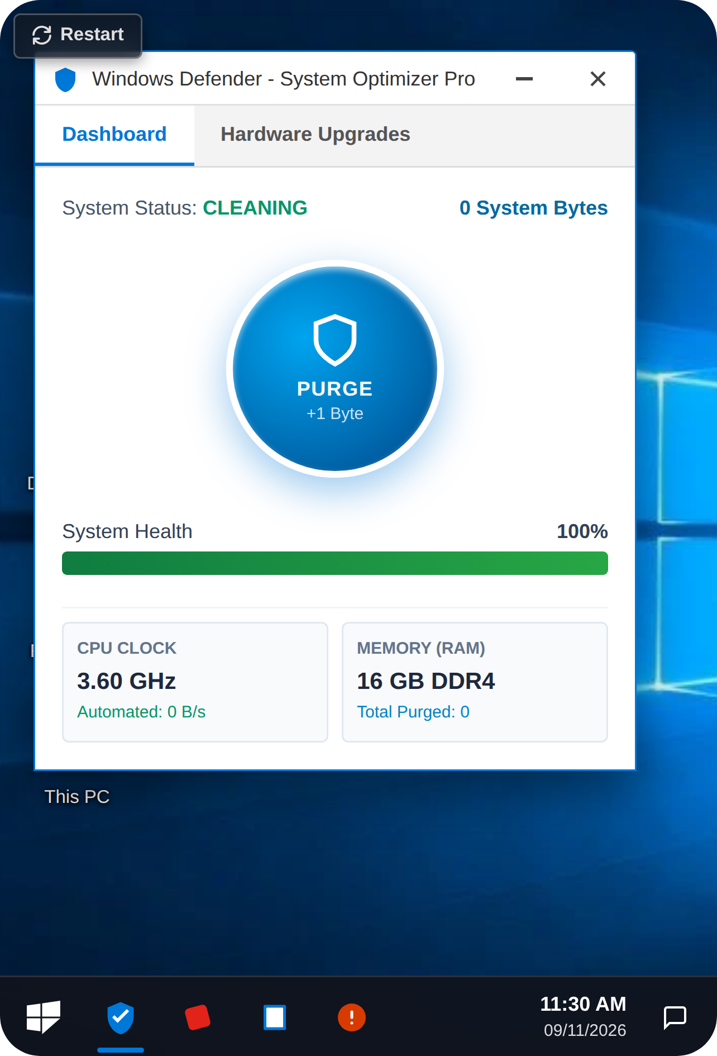Image resolution: width=717 pixels, height=1056 pixels.
Task: Click the CLEANING status text
Action: (255, 208)
